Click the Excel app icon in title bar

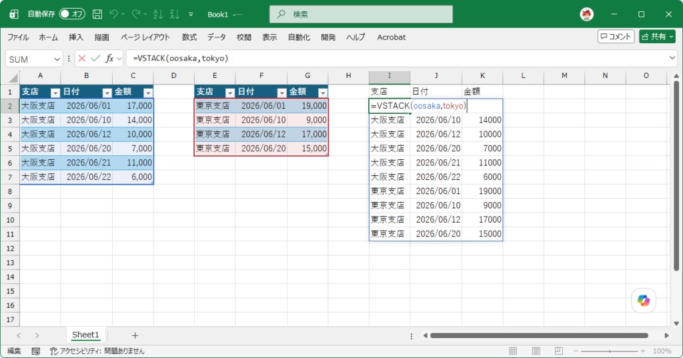coord(13,15)
